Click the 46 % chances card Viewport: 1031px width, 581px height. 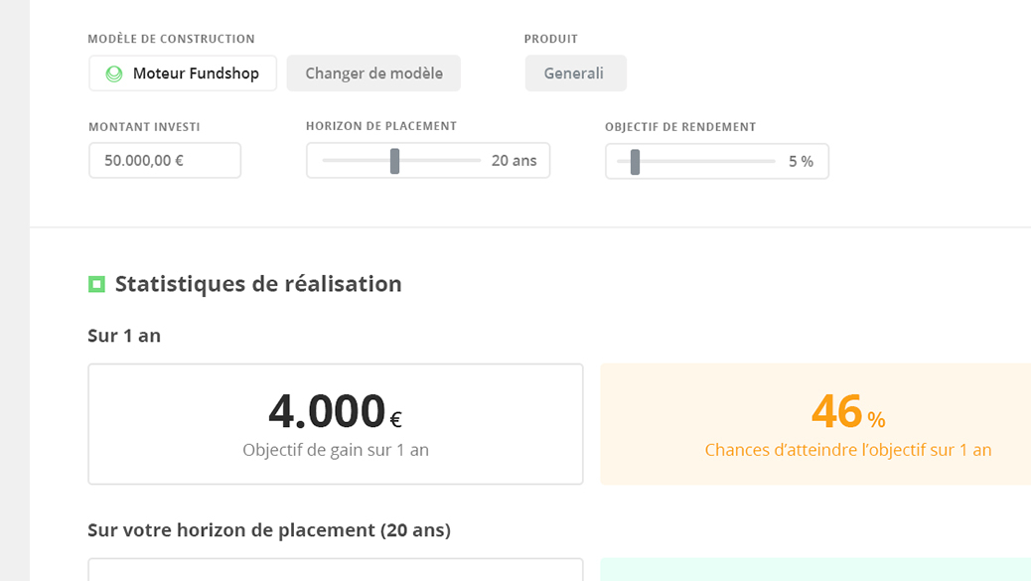click(815, 424)
